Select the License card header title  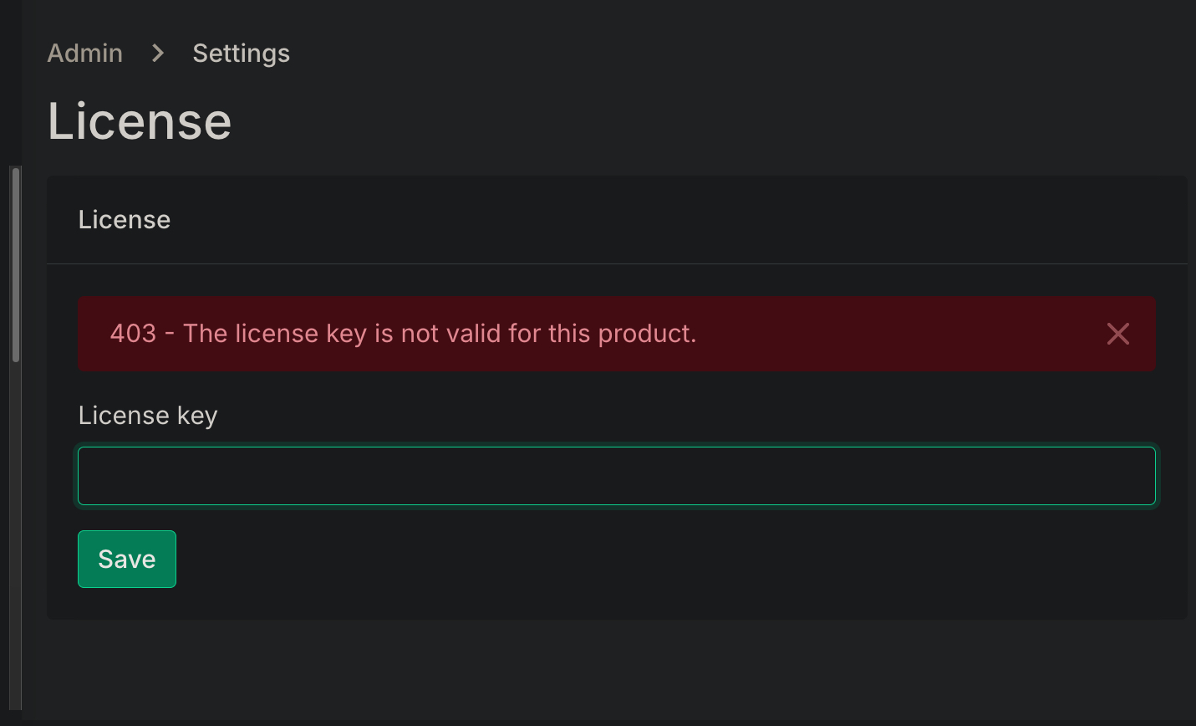(x=125, y=220)
